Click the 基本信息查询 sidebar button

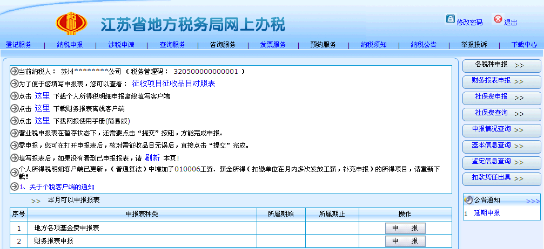click(502, 146)
